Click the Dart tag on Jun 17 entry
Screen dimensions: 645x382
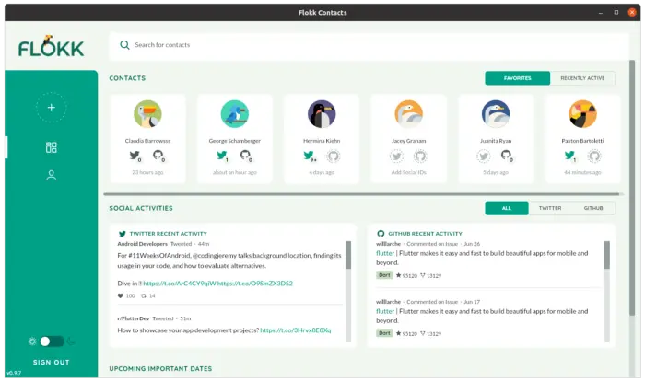(x=384, y=333)
